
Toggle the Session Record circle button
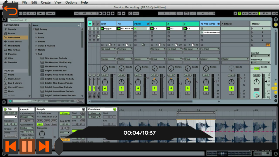point(130,13)
